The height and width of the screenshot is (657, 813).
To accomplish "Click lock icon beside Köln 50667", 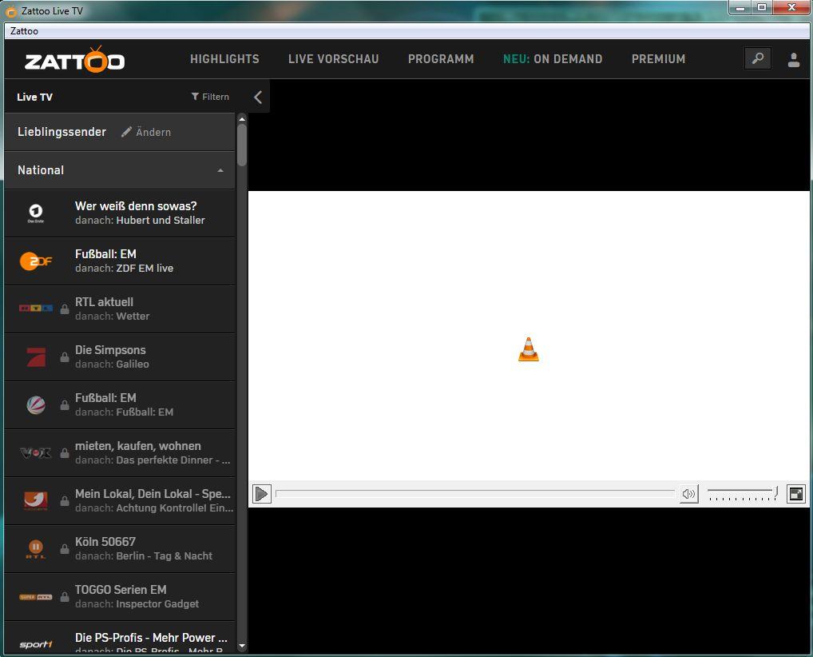I will tap(65, 549).
